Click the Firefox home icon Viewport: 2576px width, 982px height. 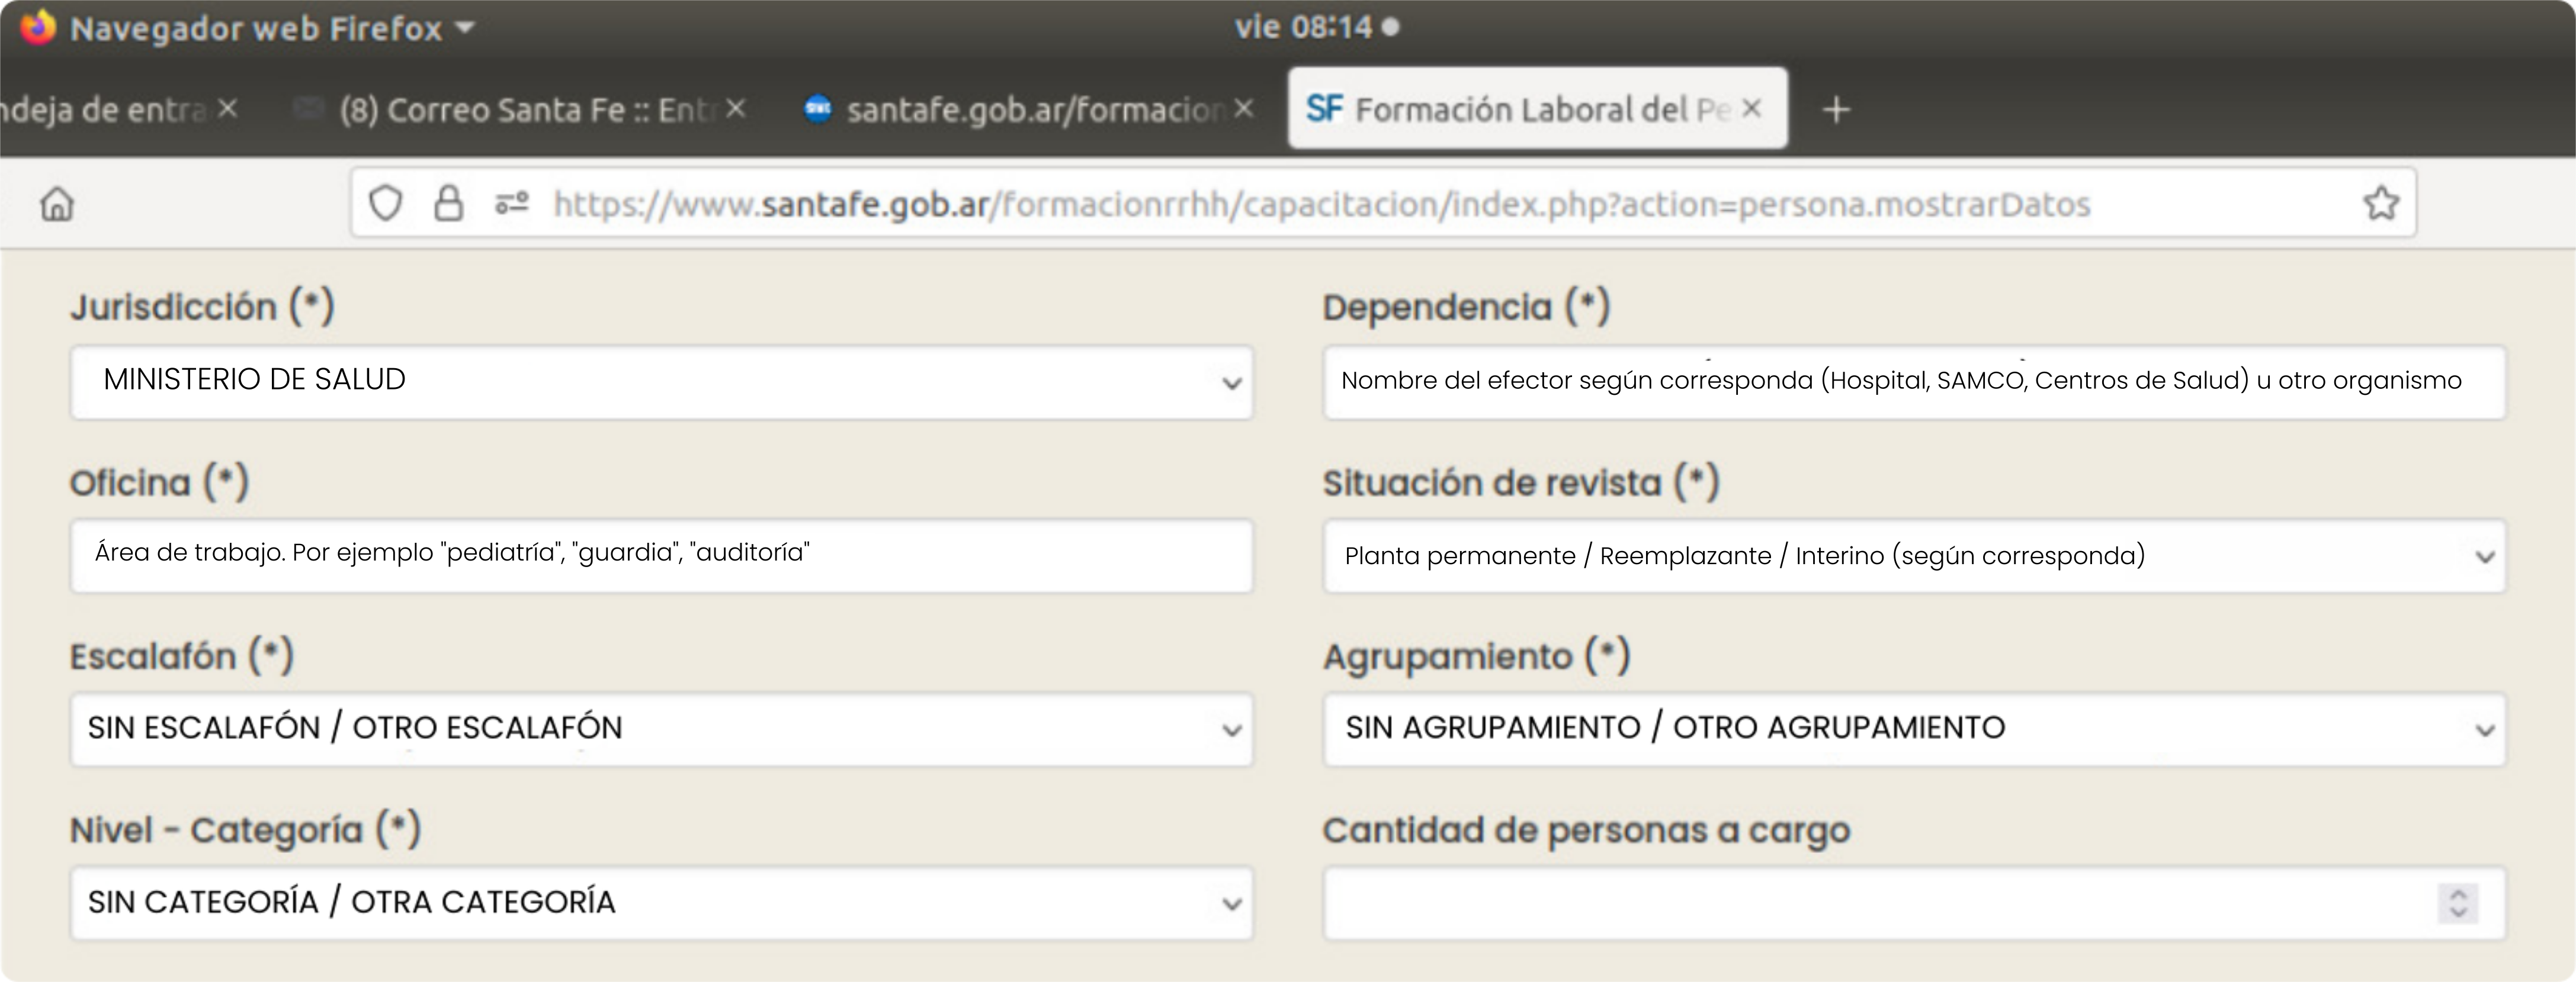coord(57,205)
